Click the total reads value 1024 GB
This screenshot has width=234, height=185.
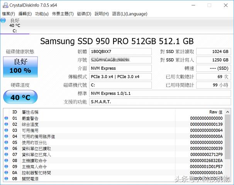pos(214,51)
